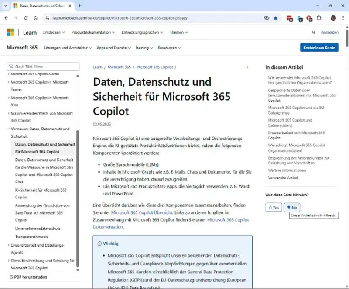Click the PDF herunterladen download icon
The image size is (349, 289).
pyautogui.click(x=11, y=277)
